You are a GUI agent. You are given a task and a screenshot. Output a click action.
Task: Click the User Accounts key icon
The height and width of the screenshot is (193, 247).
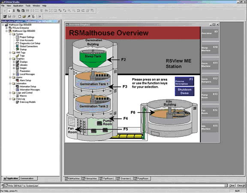[x=17, y=40]
